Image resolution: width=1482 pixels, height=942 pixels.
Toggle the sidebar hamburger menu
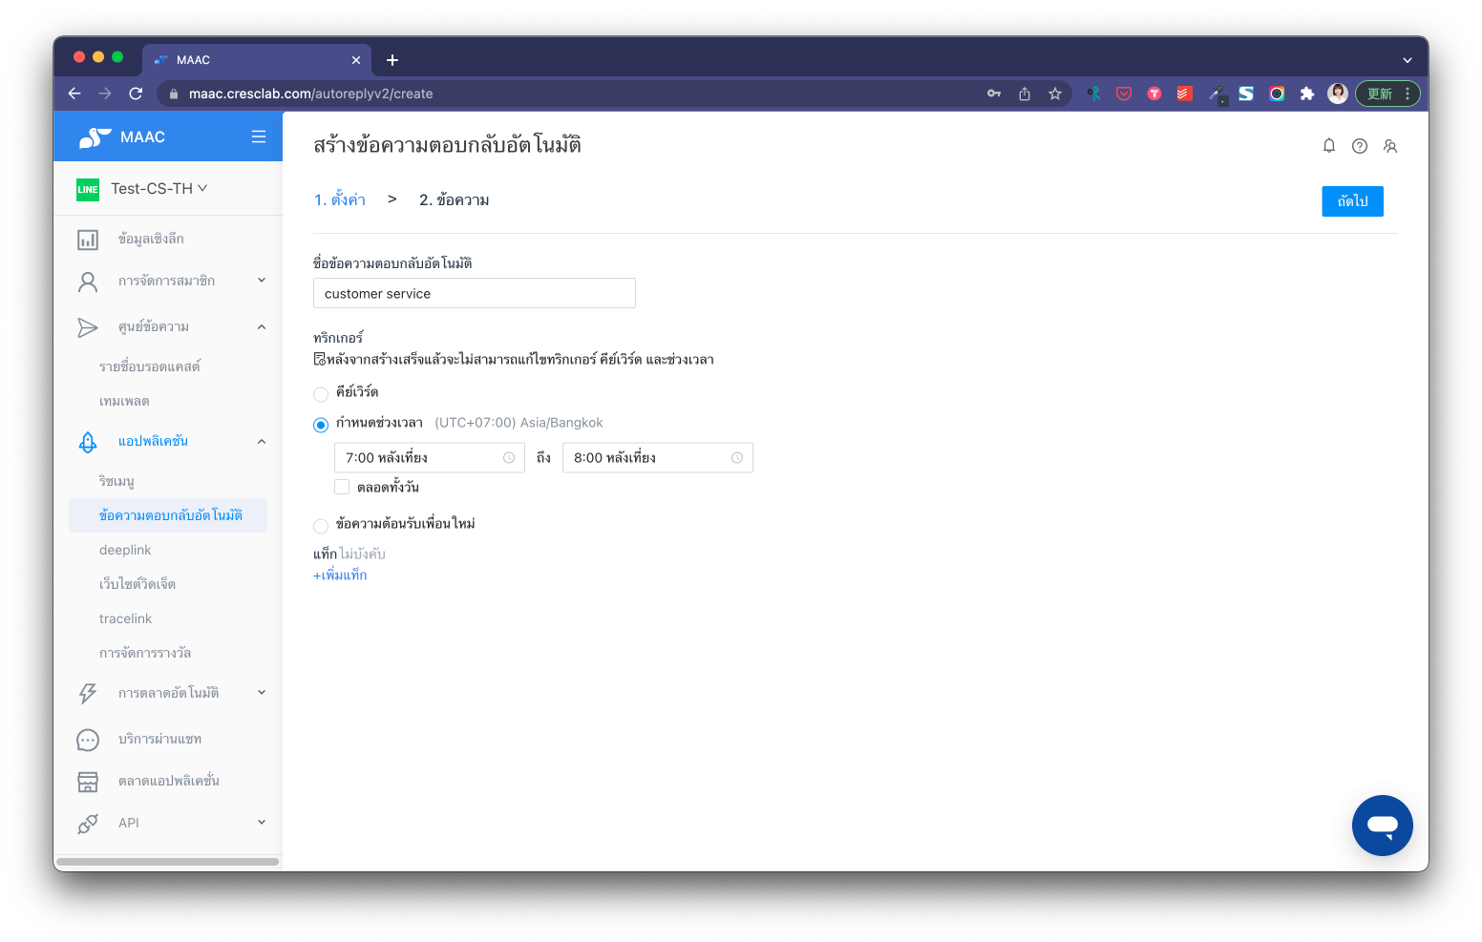coord(259,136)
